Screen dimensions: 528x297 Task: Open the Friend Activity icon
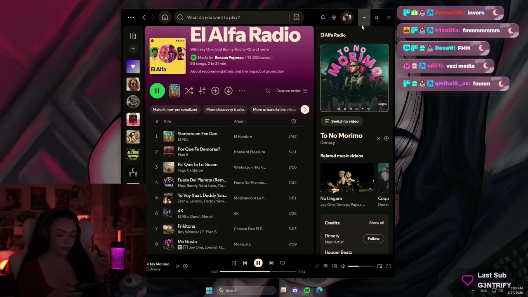334,17
